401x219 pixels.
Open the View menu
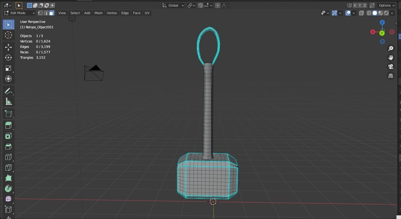pos(62,13)
